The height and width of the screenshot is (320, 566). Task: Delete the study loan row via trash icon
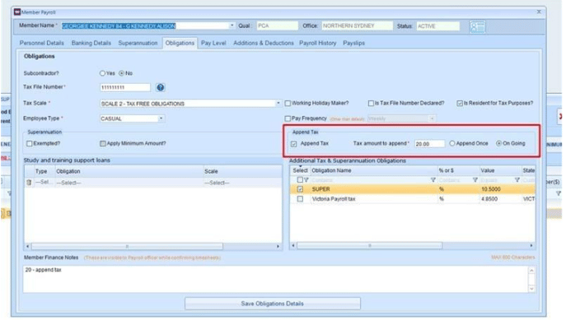click(x=29, y=183)
